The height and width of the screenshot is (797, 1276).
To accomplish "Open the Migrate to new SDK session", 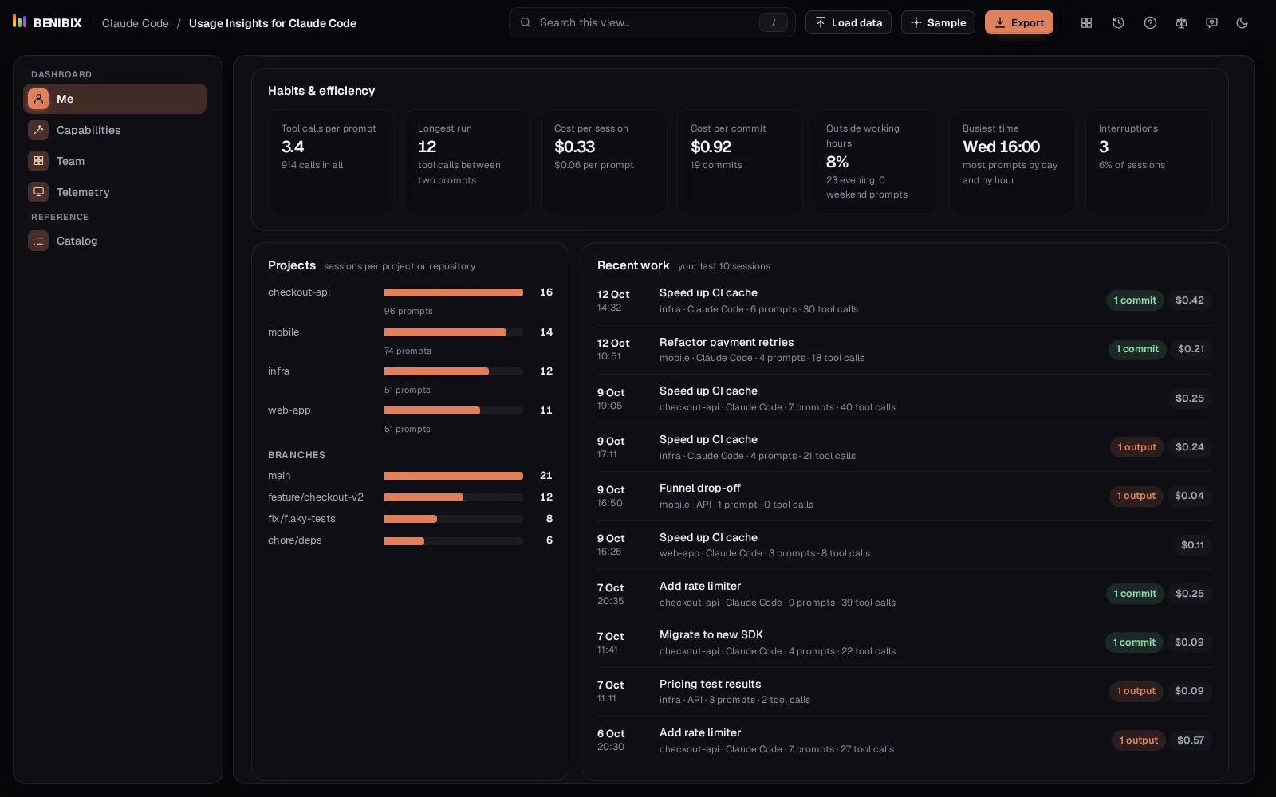I will pos(904,642).
